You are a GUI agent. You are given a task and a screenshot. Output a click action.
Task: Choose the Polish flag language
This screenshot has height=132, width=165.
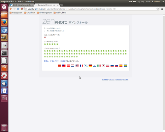click(108, 66)
